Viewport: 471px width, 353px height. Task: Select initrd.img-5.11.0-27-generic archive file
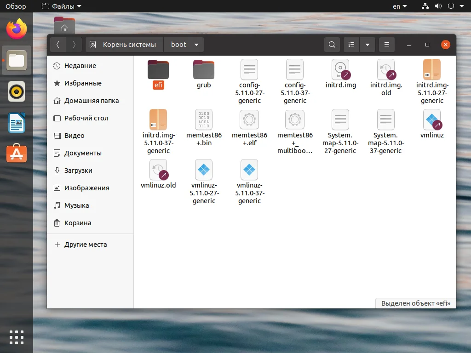432,70
